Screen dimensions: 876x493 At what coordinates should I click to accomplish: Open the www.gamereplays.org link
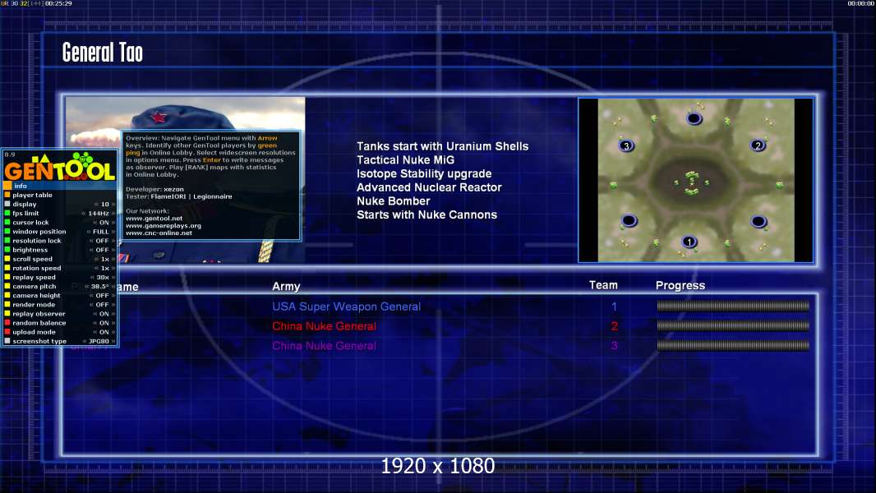pyautogui.click(x=164, y=226)
